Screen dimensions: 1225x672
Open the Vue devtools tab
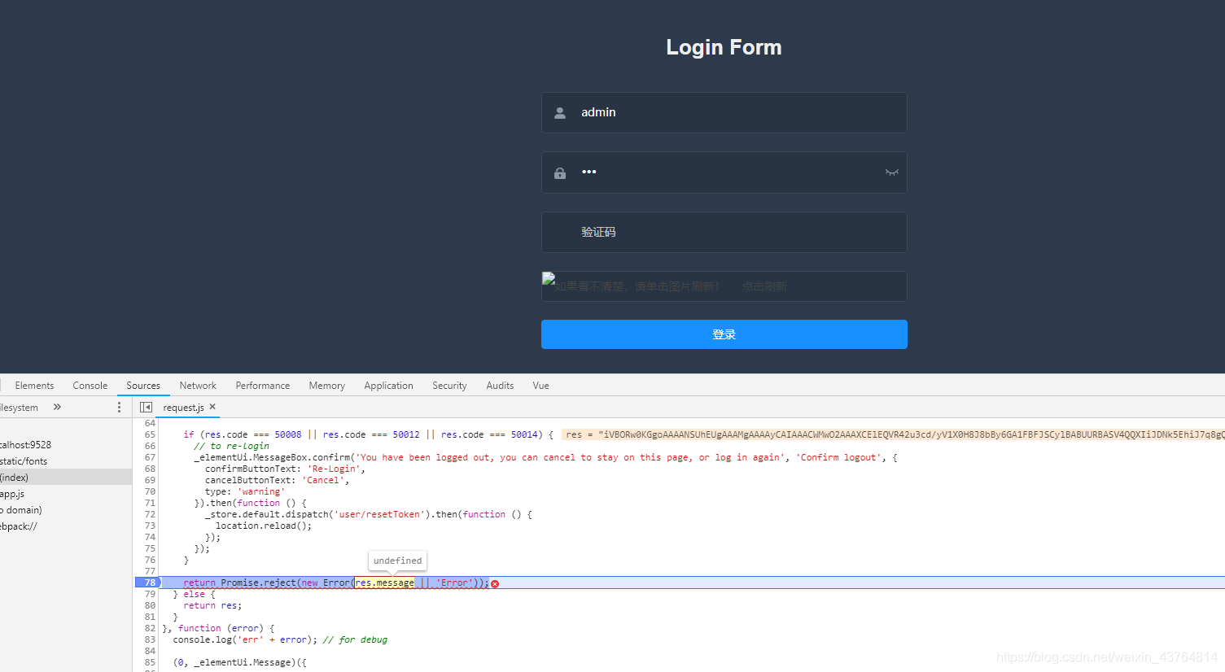pos(541,386)
